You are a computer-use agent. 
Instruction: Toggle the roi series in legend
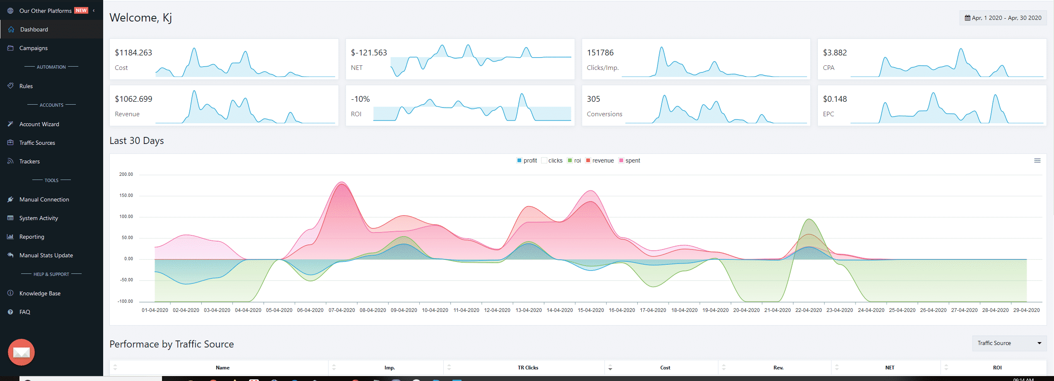574,161
